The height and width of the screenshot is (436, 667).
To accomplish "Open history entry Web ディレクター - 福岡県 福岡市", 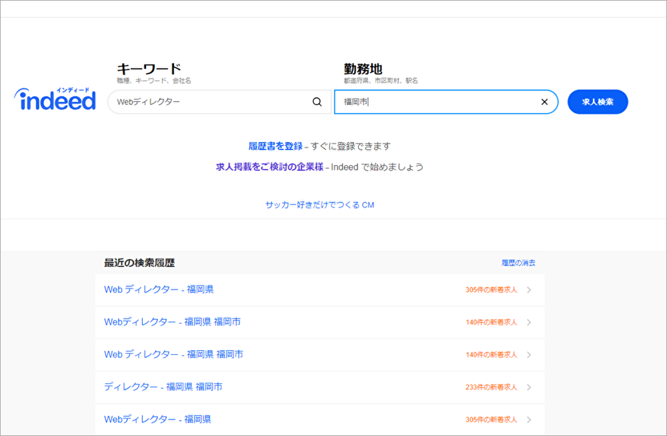I will [x=173, y=355].
